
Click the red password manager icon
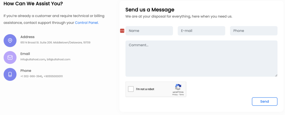122,31
